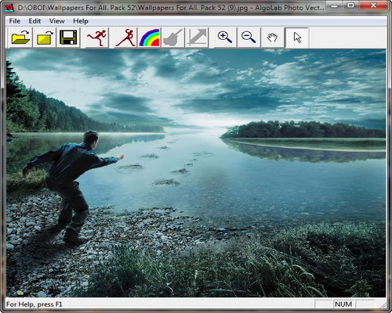Click the 'For Help, press F1' status text
Viewport: 392px width, 313px height.
34,304
